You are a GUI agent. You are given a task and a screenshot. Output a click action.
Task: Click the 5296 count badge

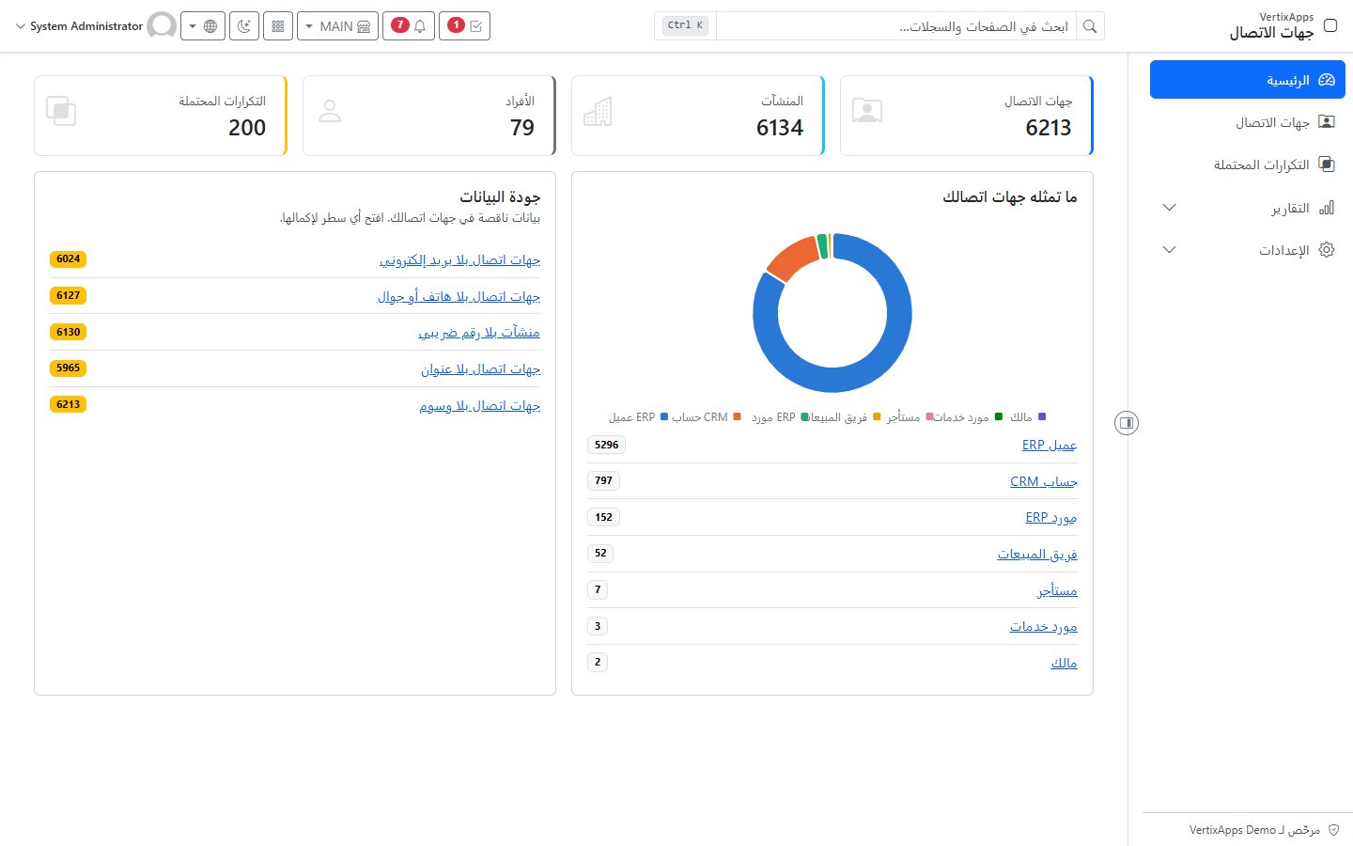point(607,445)
